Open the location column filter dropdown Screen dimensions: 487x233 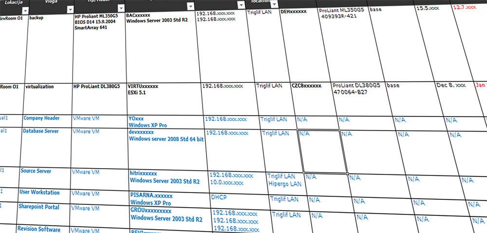click(x=275, y=4)
